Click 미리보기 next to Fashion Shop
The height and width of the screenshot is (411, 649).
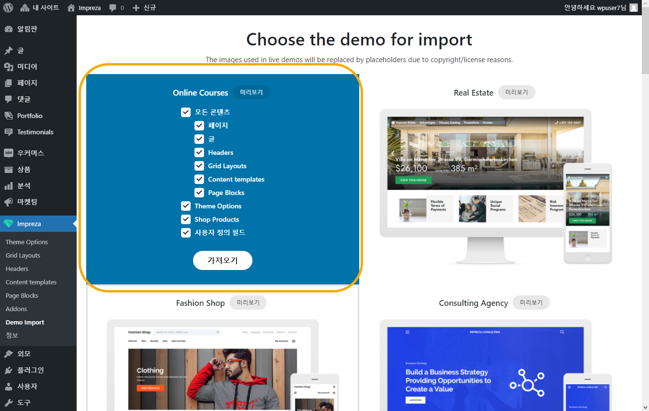coord(248,303)
